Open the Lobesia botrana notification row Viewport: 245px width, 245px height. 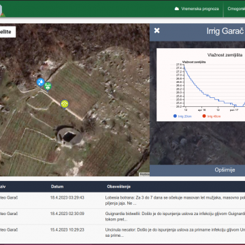coord(122,201)
